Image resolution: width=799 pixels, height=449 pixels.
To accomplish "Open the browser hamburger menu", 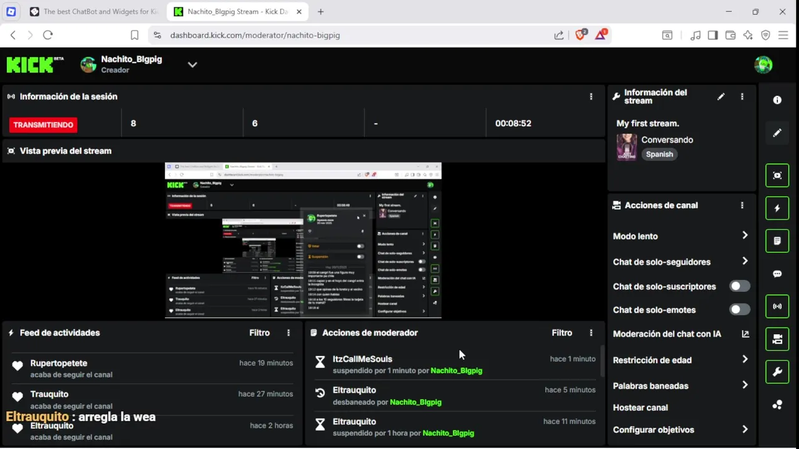I will click(x=783, y=36).
